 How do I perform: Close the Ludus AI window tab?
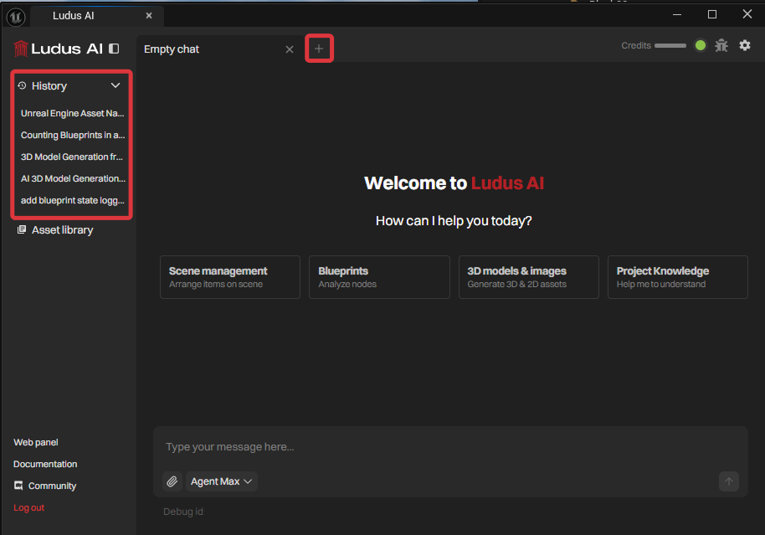pyautogui.click(x=149, y=16)
